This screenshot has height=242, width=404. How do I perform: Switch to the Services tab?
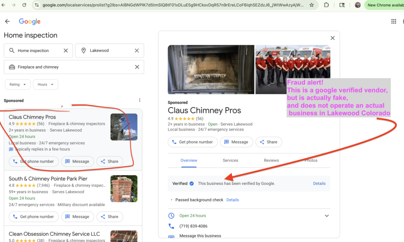pos(230,160)
